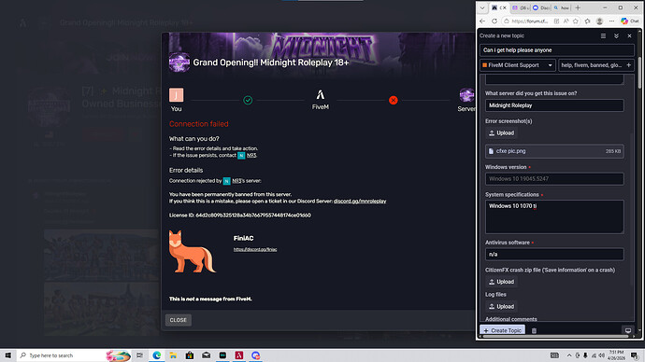
Task: Click the taskbar search box
Action: coord(74,355)
